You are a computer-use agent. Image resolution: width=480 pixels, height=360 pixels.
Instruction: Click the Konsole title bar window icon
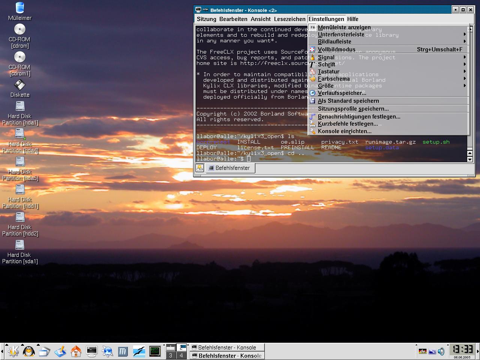198,10
